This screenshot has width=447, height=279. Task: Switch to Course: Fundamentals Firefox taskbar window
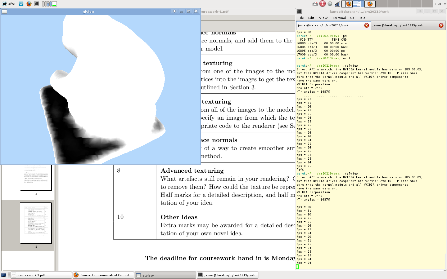pos(103,275)
